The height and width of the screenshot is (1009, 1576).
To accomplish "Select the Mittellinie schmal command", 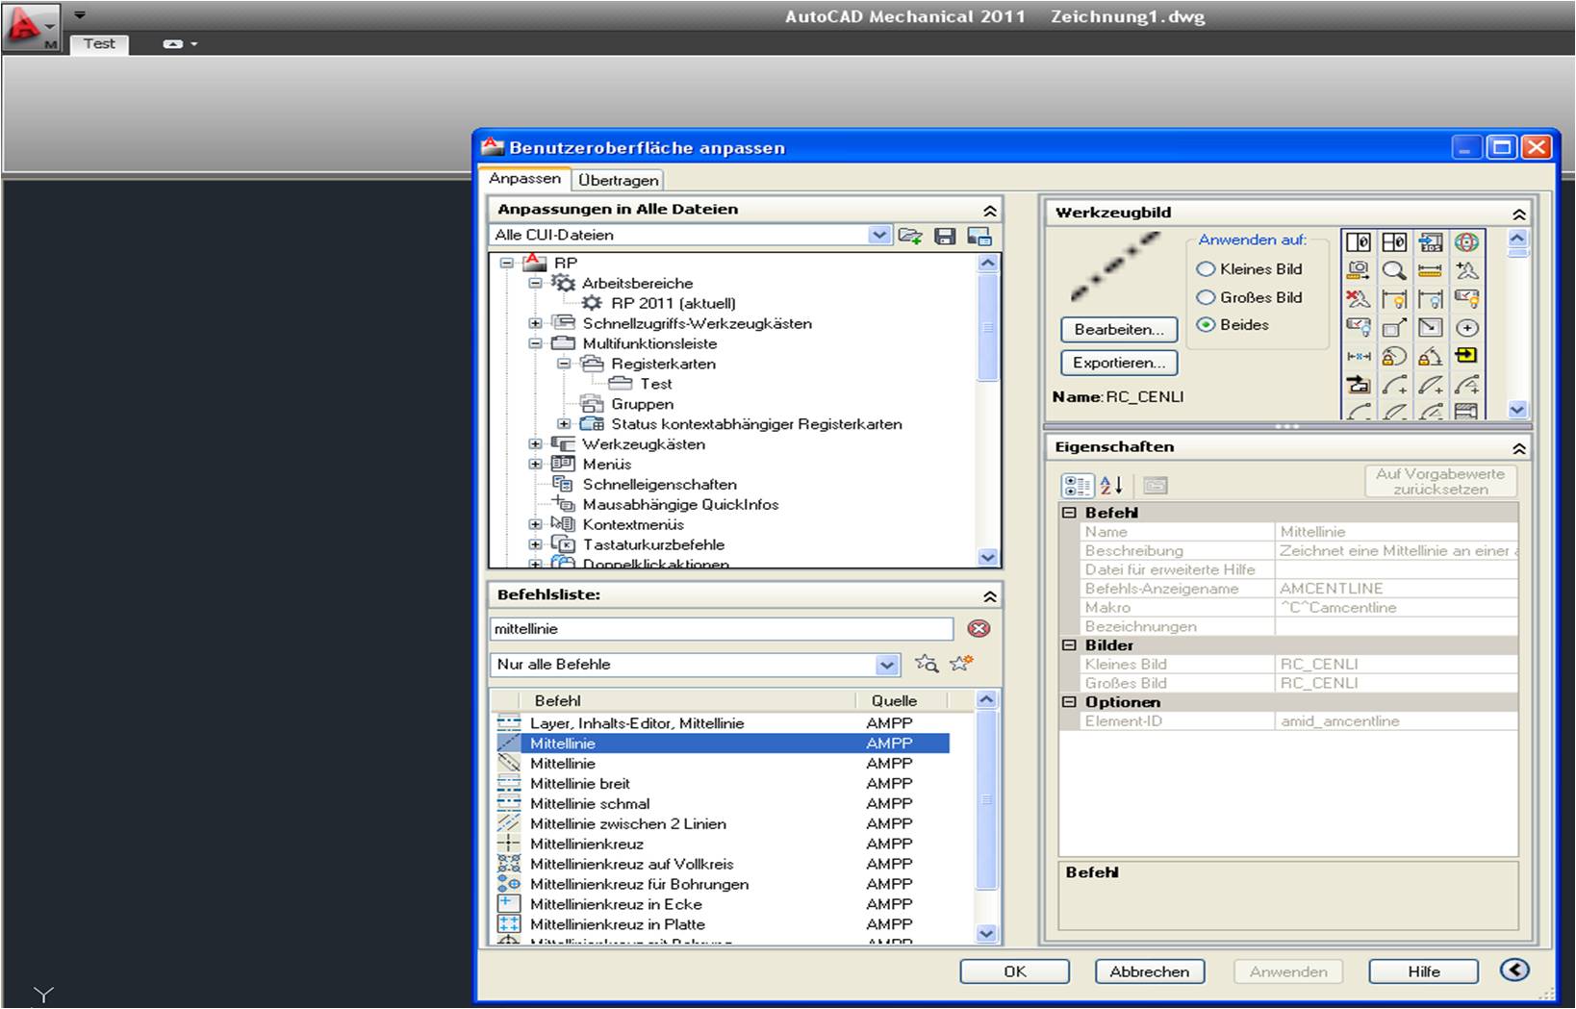I will [721, 804].
